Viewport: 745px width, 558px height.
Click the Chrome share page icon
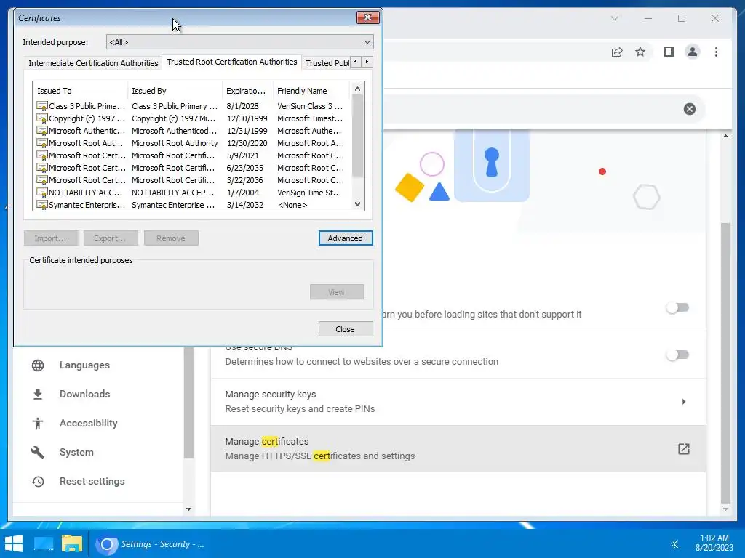coord(617,52)
